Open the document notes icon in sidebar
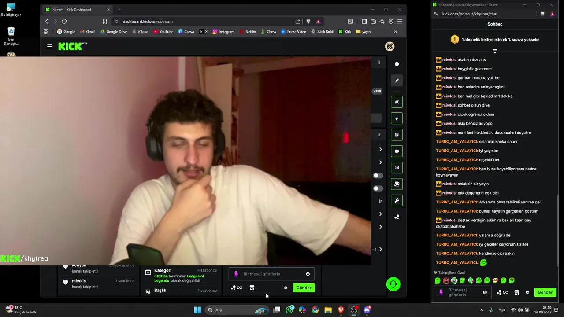564x317 pixels. [397, 135]
